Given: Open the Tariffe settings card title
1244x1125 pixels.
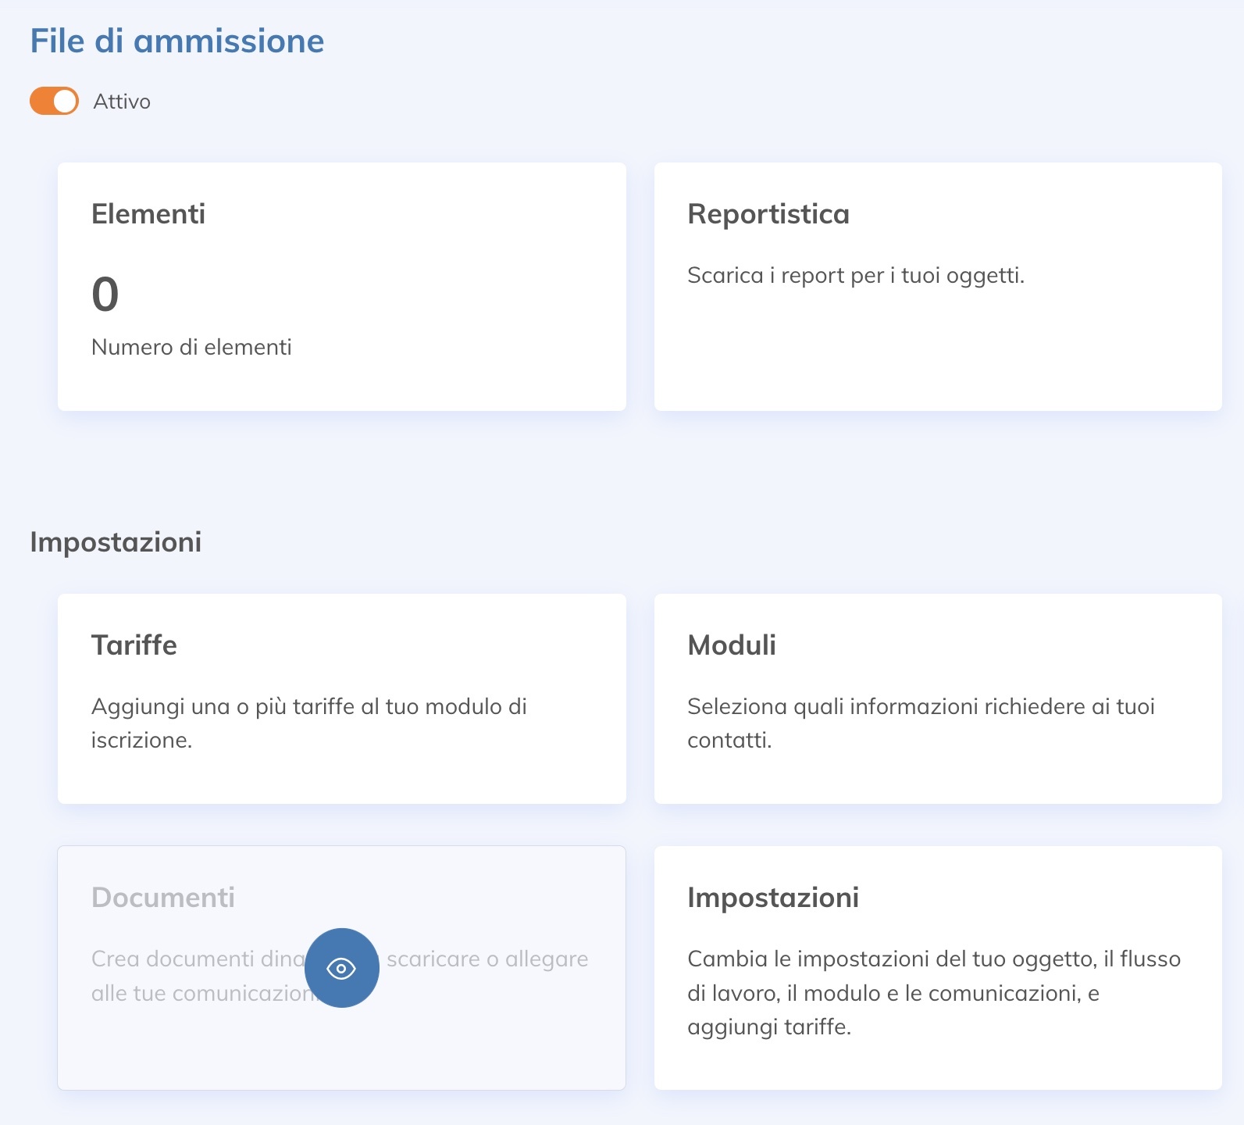Looking at the screenshot, I should tap(134, 645).
